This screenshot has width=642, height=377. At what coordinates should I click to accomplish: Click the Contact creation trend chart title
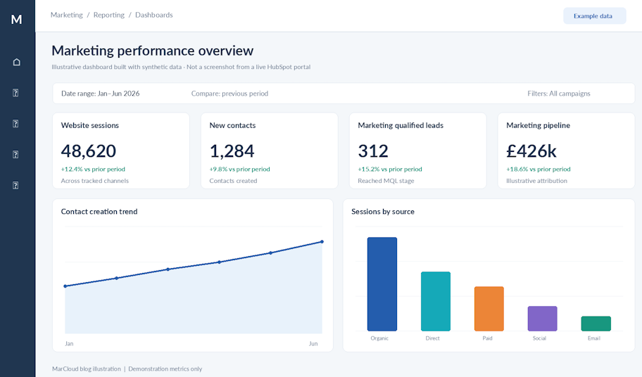coord(99,212)
